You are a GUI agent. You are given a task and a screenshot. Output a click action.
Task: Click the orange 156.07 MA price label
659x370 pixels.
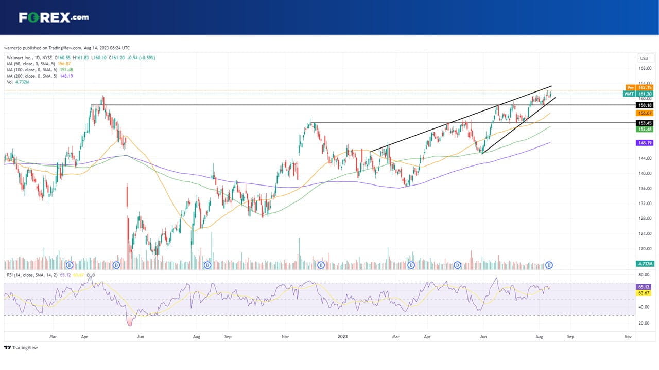(x=645, y=113)
